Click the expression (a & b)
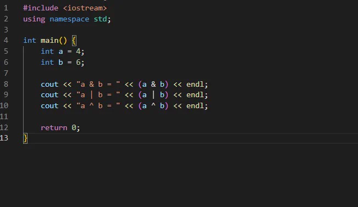The image size is (358, 207). [x=153, y=85]
